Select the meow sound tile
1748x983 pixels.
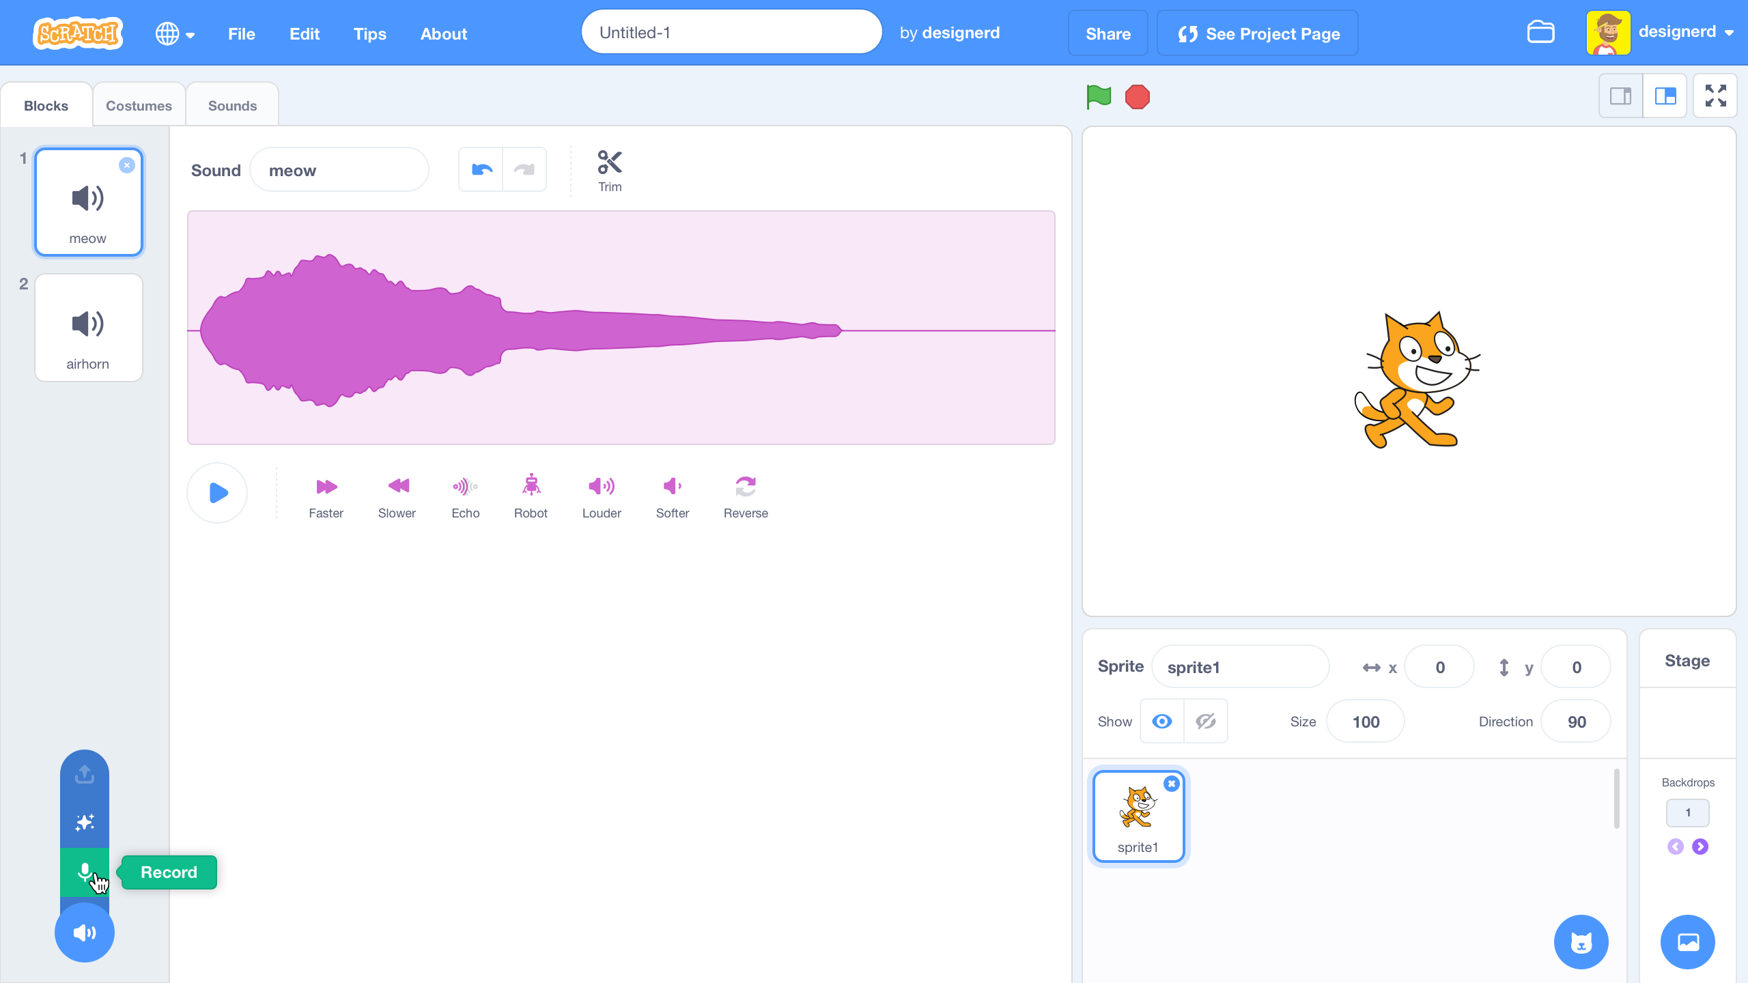(x=89, y=202)
